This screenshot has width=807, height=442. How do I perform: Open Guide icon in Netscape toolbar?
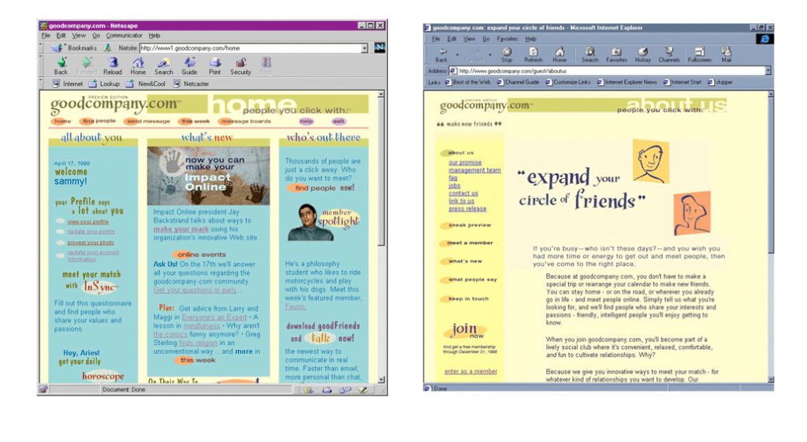tap(189, 66)
